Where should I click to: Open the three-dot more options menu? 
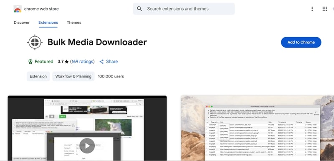[x=312, y=9]
